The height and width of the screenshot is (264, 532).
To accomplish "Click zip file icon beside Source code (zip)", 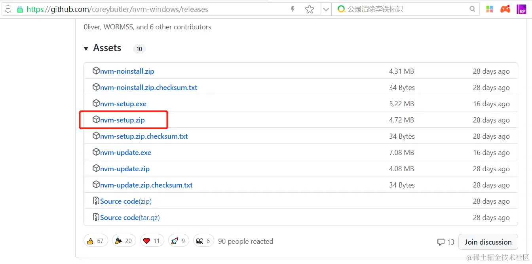I will tap(96, 201).
